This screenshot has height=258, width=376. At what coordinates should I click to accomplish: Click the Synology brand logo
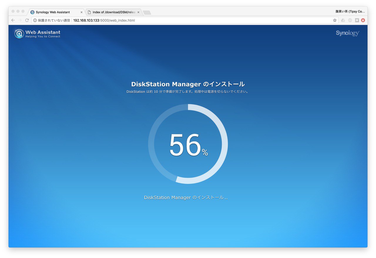[x=348, y=33]
